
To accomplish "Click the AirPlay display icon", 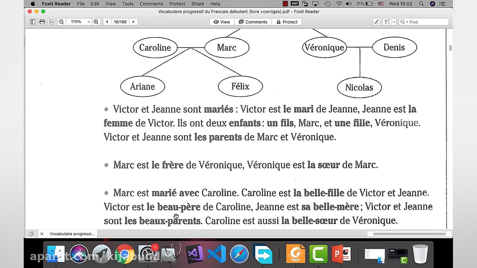I will coord(316,4).
